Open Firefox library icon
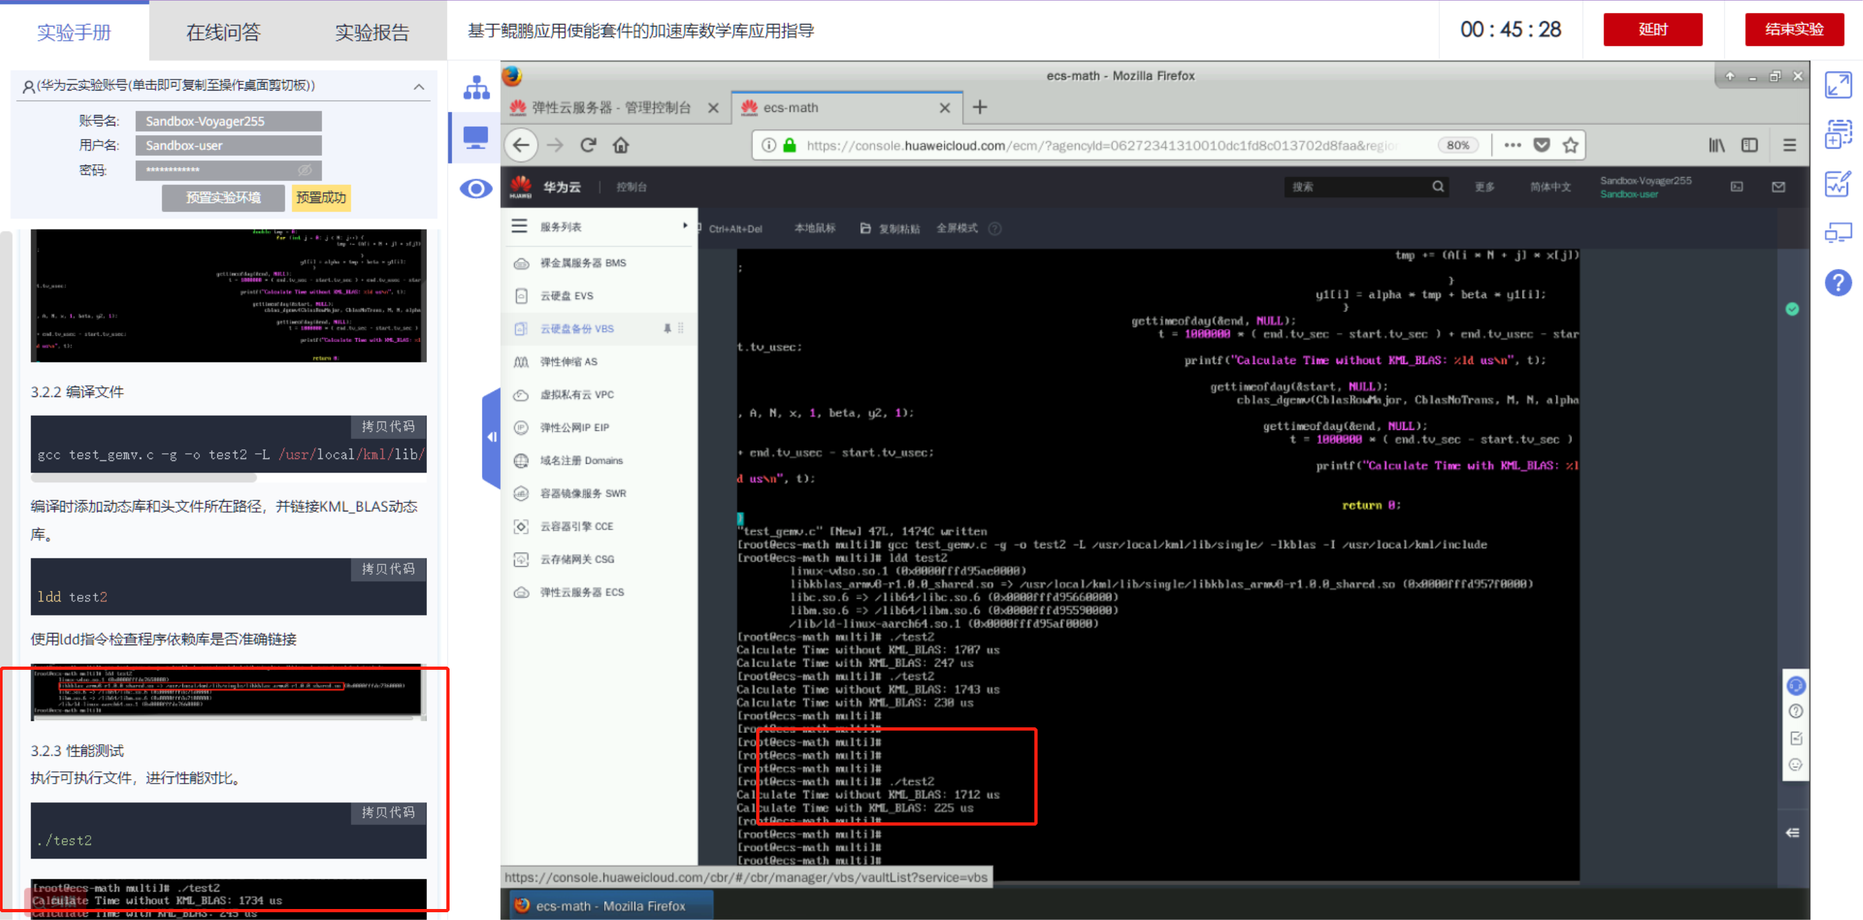The image size is (1863, 920). [x=1716, y=145]
